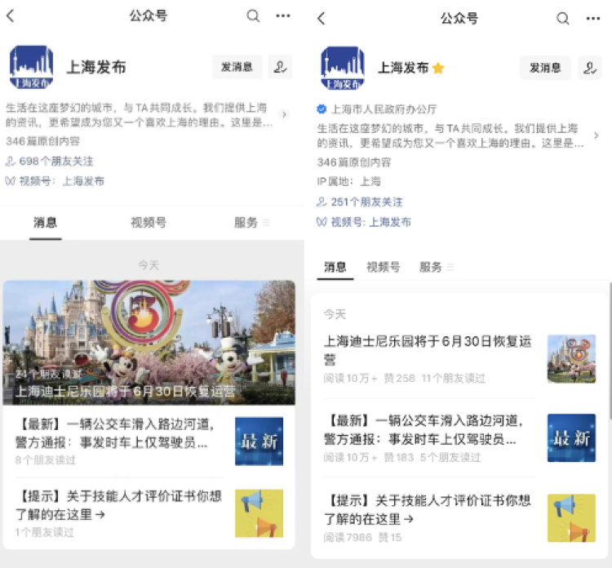Click 发消息 button on right screen
The height and width of the screenshot is (568, 612).
pyautogui.click(x=545, y=69)
